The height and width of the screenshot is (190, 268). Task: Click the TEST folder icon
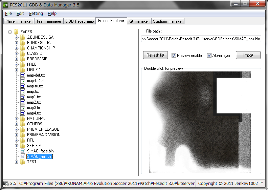pyautogui.click(x=23, y=162)
